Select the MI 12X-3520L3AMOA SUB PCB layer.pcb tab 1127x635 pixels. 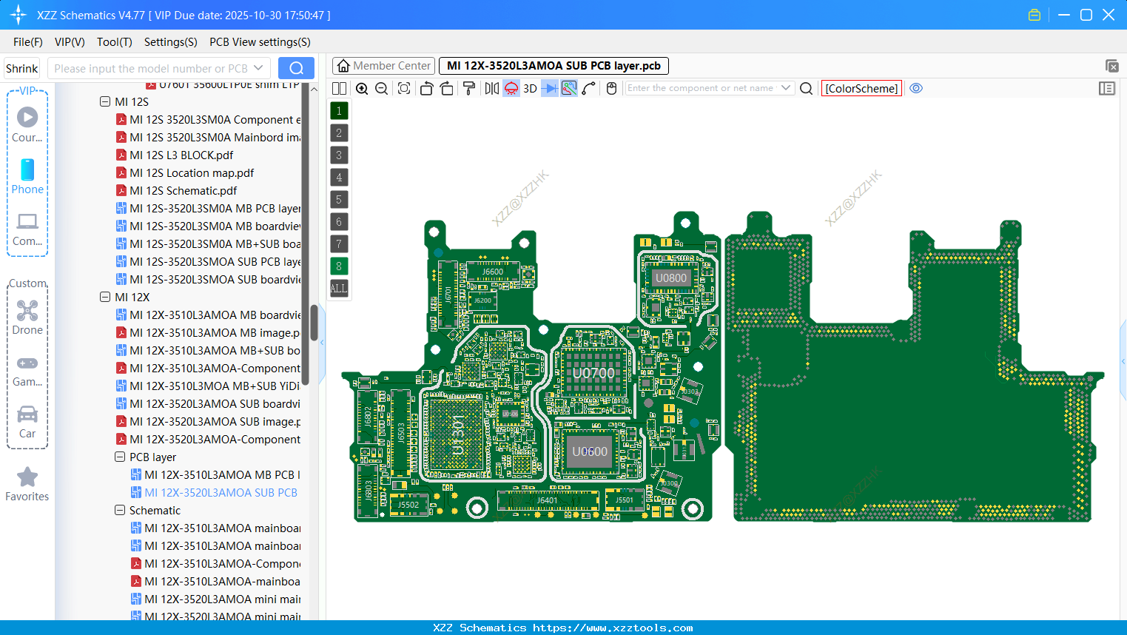(552, 65)
